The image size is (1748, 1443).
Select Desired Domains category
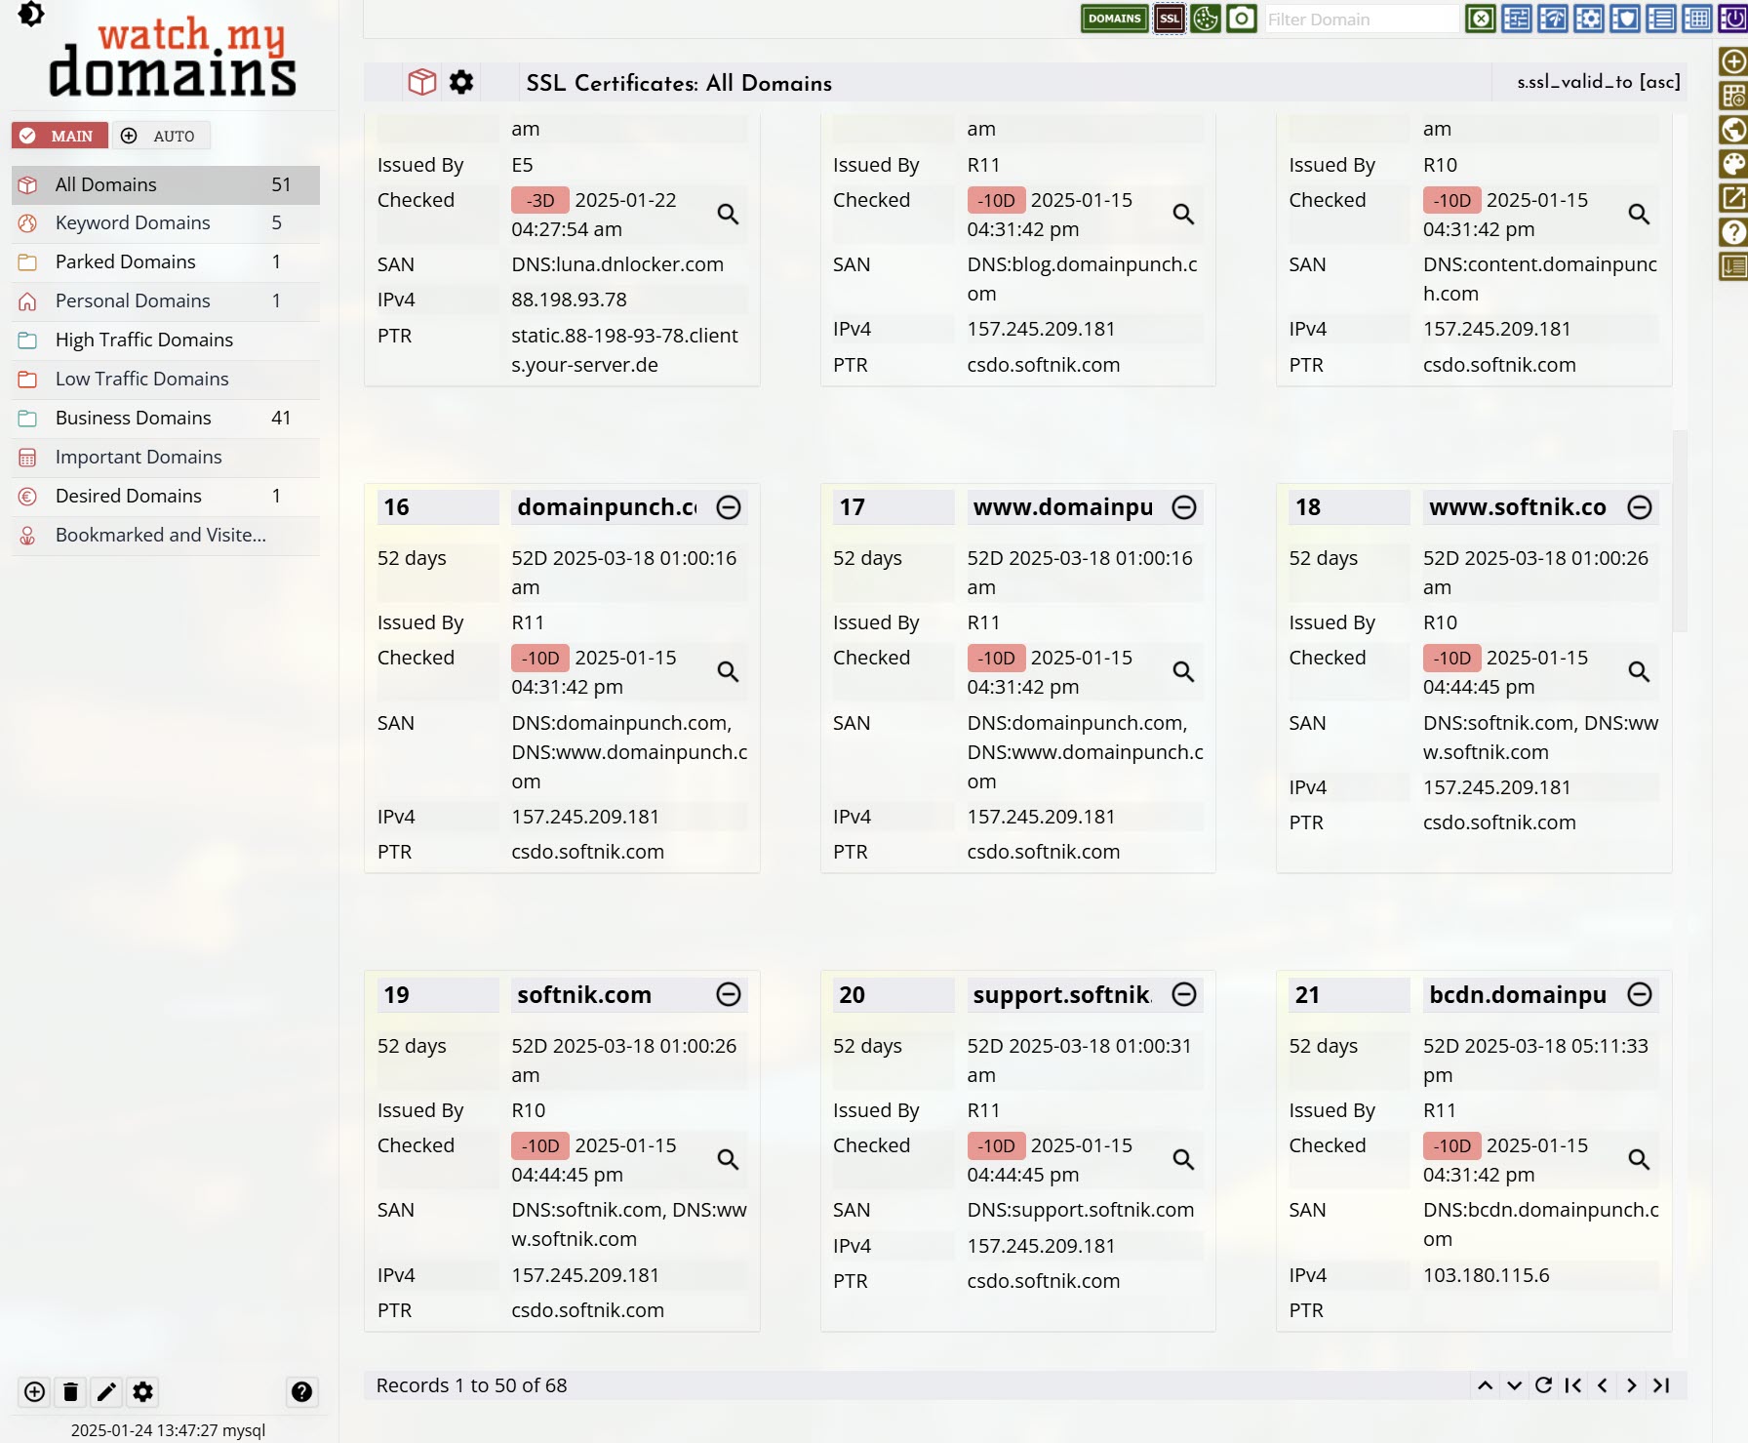166,497
